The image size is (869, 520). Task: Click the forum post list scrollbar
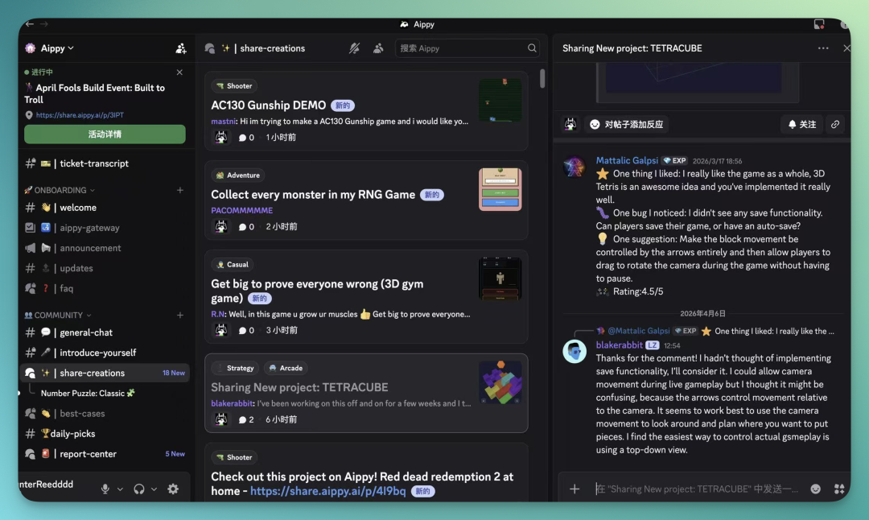(x=542, y=78)
